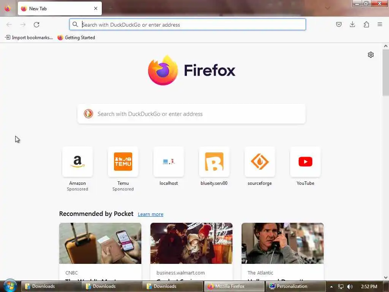389x292 pixels.
Task: Click the DuckDuckGo logo in search box
Action: click(88, 114)
